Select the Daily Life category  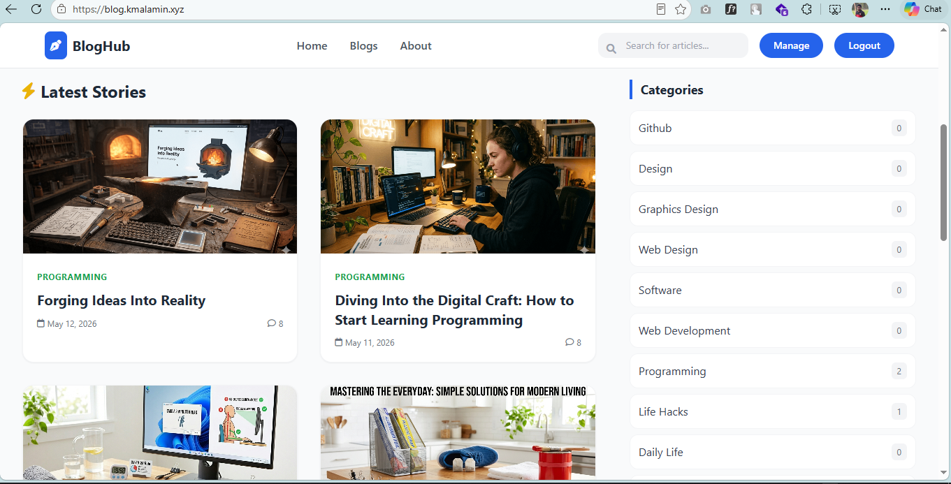[x=773, y=452]
